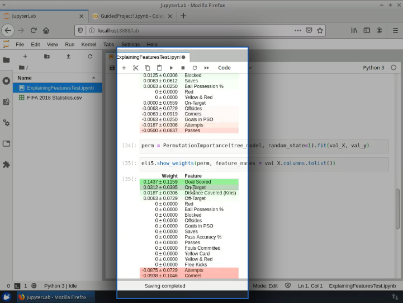403x303 pixels.
Task: Open the Tabs menu
Action: coord(109,44)
